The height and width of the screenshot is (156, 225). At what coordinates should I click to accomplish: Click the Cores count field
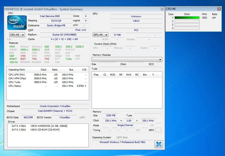pos(86,16)
